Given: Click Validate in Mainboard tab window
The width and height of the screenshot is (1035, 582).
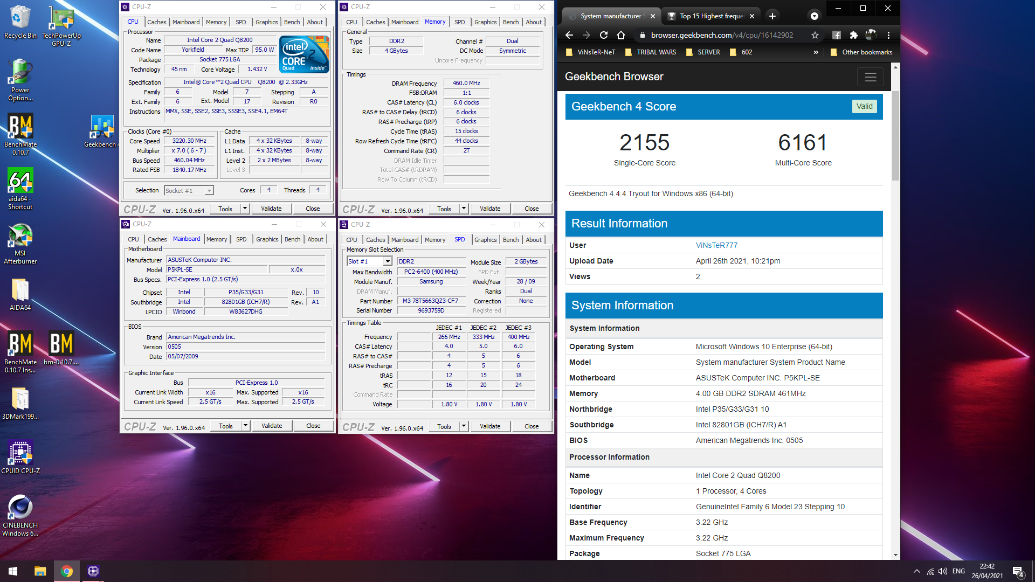Looking at the screenshot, I should [272, 426].
